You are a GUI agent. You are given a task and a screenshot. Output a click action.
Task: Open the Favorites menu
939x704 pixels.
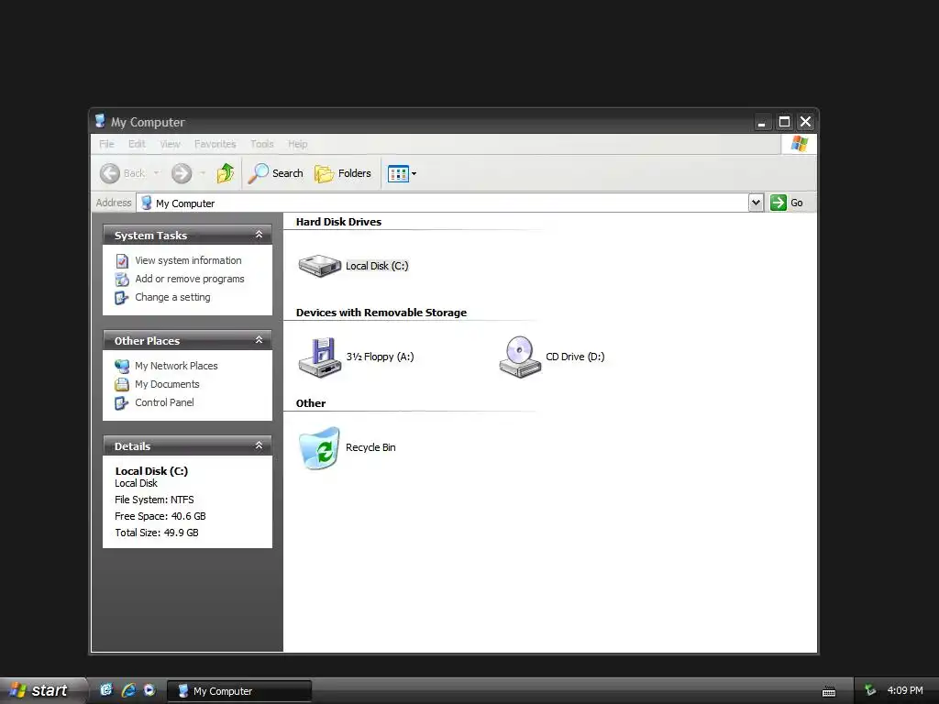(215, 144)
